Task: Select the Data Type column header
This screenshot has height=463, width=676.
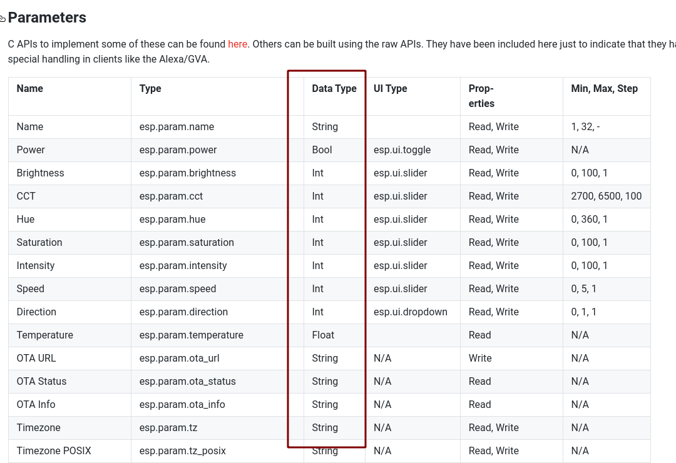Action: pyautogui.click(x=334, y=88)
